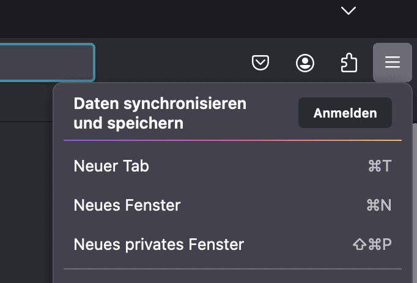Image resolution: width=417 pixels, height=283 pixels.
Task: Click the gray separator below Neues privates Fenster
Action: (232, 268)
